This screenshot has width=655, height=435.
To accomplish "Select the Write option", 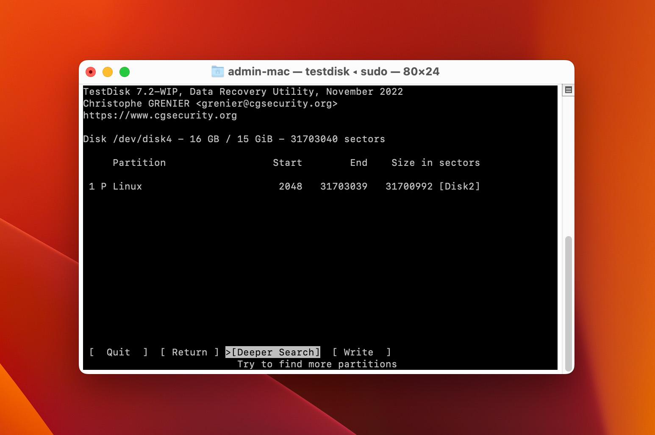I will (x=361, y=352).
